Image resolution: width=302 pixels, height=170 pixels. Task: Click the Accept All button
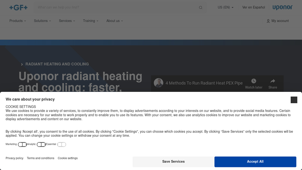pyautogui.click(x=255, y=162)
